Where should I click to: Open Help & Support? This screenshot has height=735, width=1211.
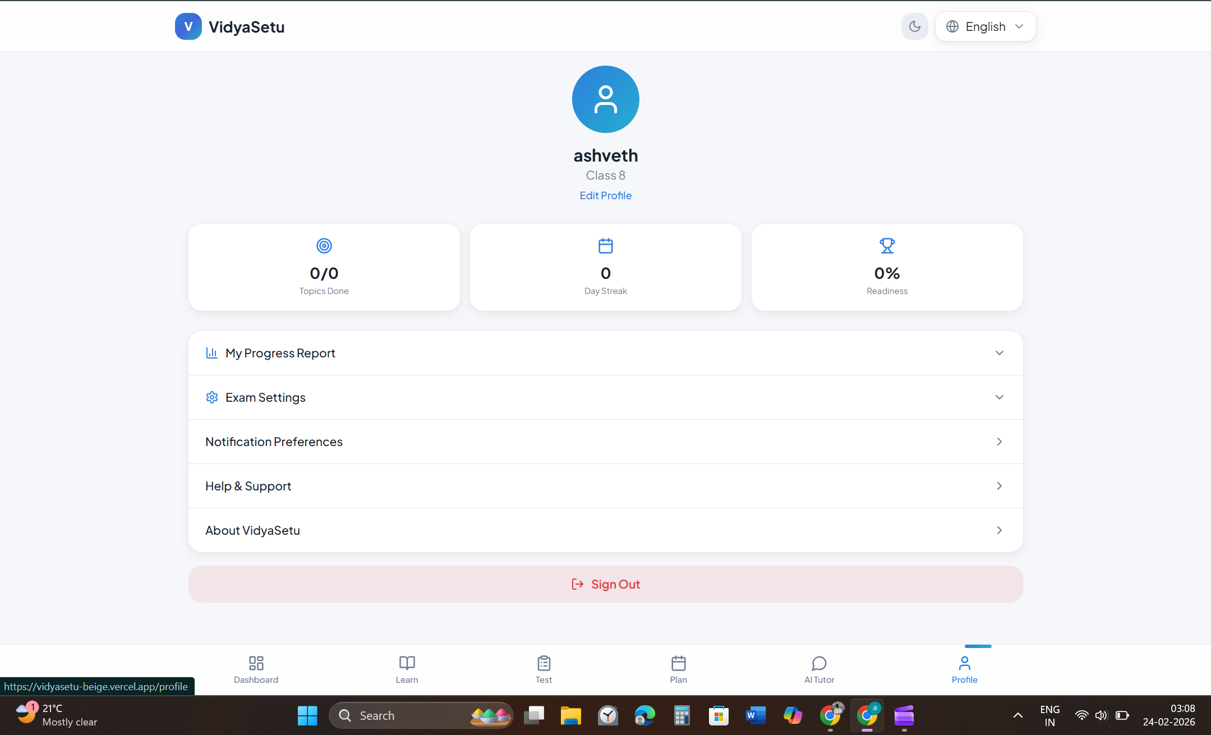tap(605, 486)
